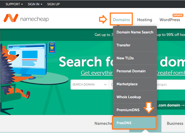Click the namecheap wordmark text

34,19
